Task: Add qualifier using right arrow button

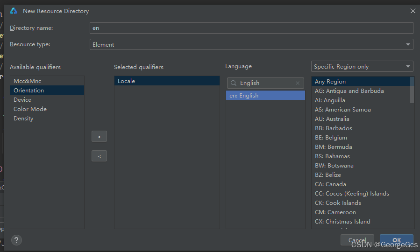Action: click(x=99, y=137)
